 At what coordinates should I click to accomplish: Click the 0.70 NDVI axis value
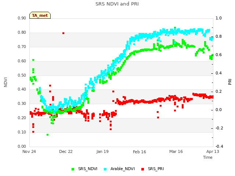point(22,47)
